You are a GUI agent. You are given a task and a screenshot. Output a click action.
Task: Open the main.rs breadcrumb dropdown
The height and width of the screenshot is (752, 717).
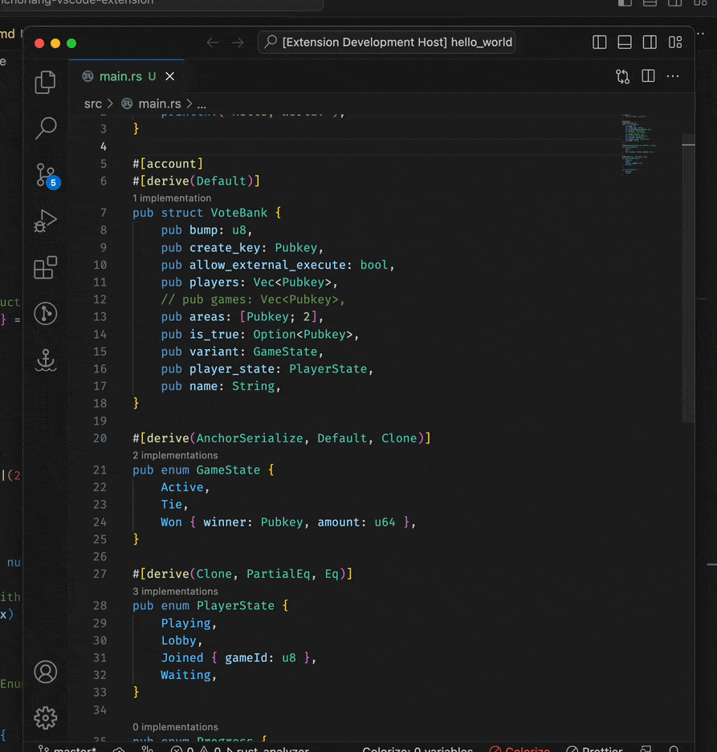159,104
